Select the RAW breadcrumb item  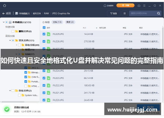click(x=47, y=13)
